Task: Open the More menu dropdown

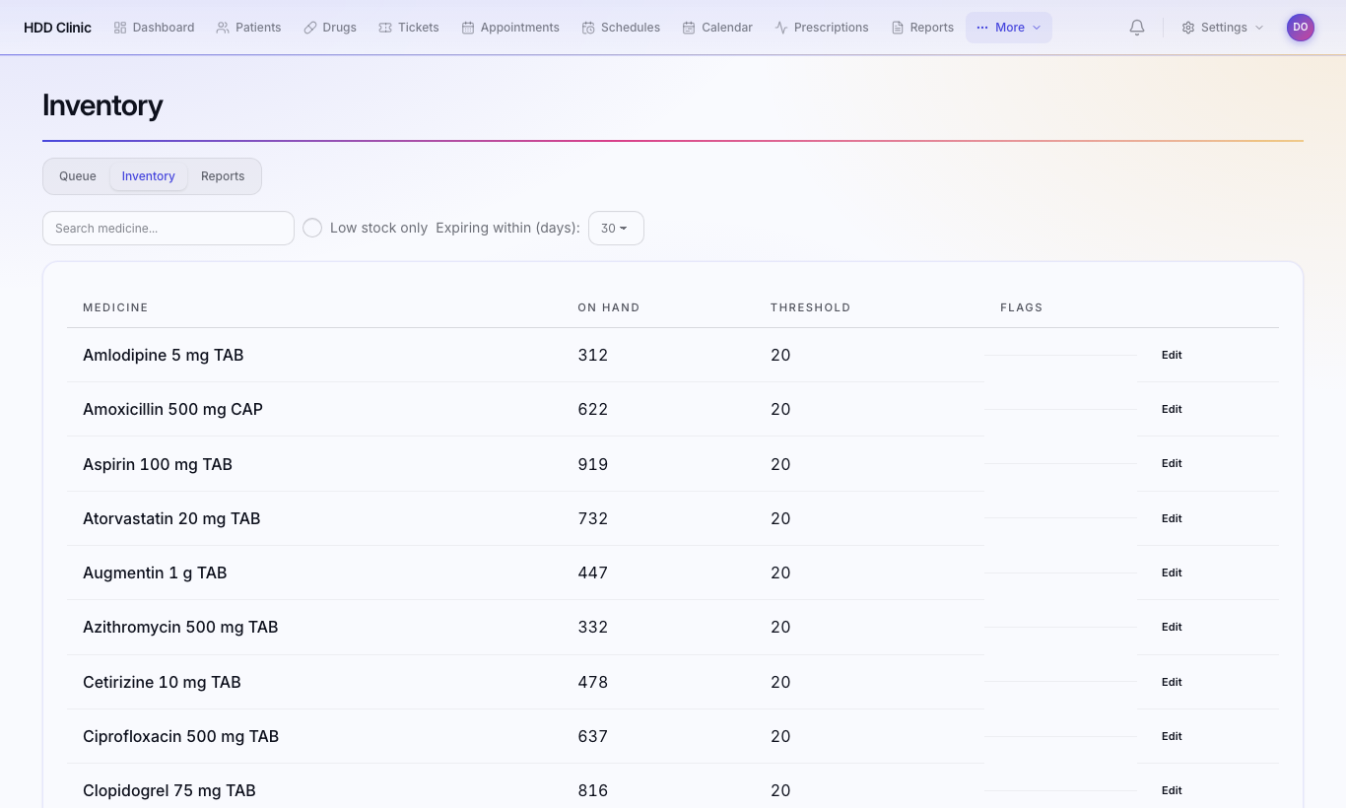Action: [x=1009, y=28]
